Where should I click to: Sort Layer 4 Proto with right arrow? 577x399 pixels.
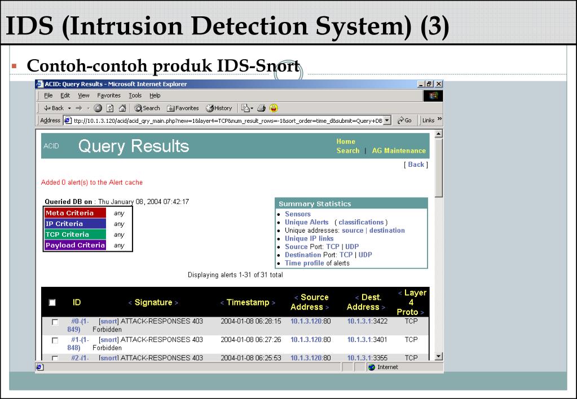point(422,312)
